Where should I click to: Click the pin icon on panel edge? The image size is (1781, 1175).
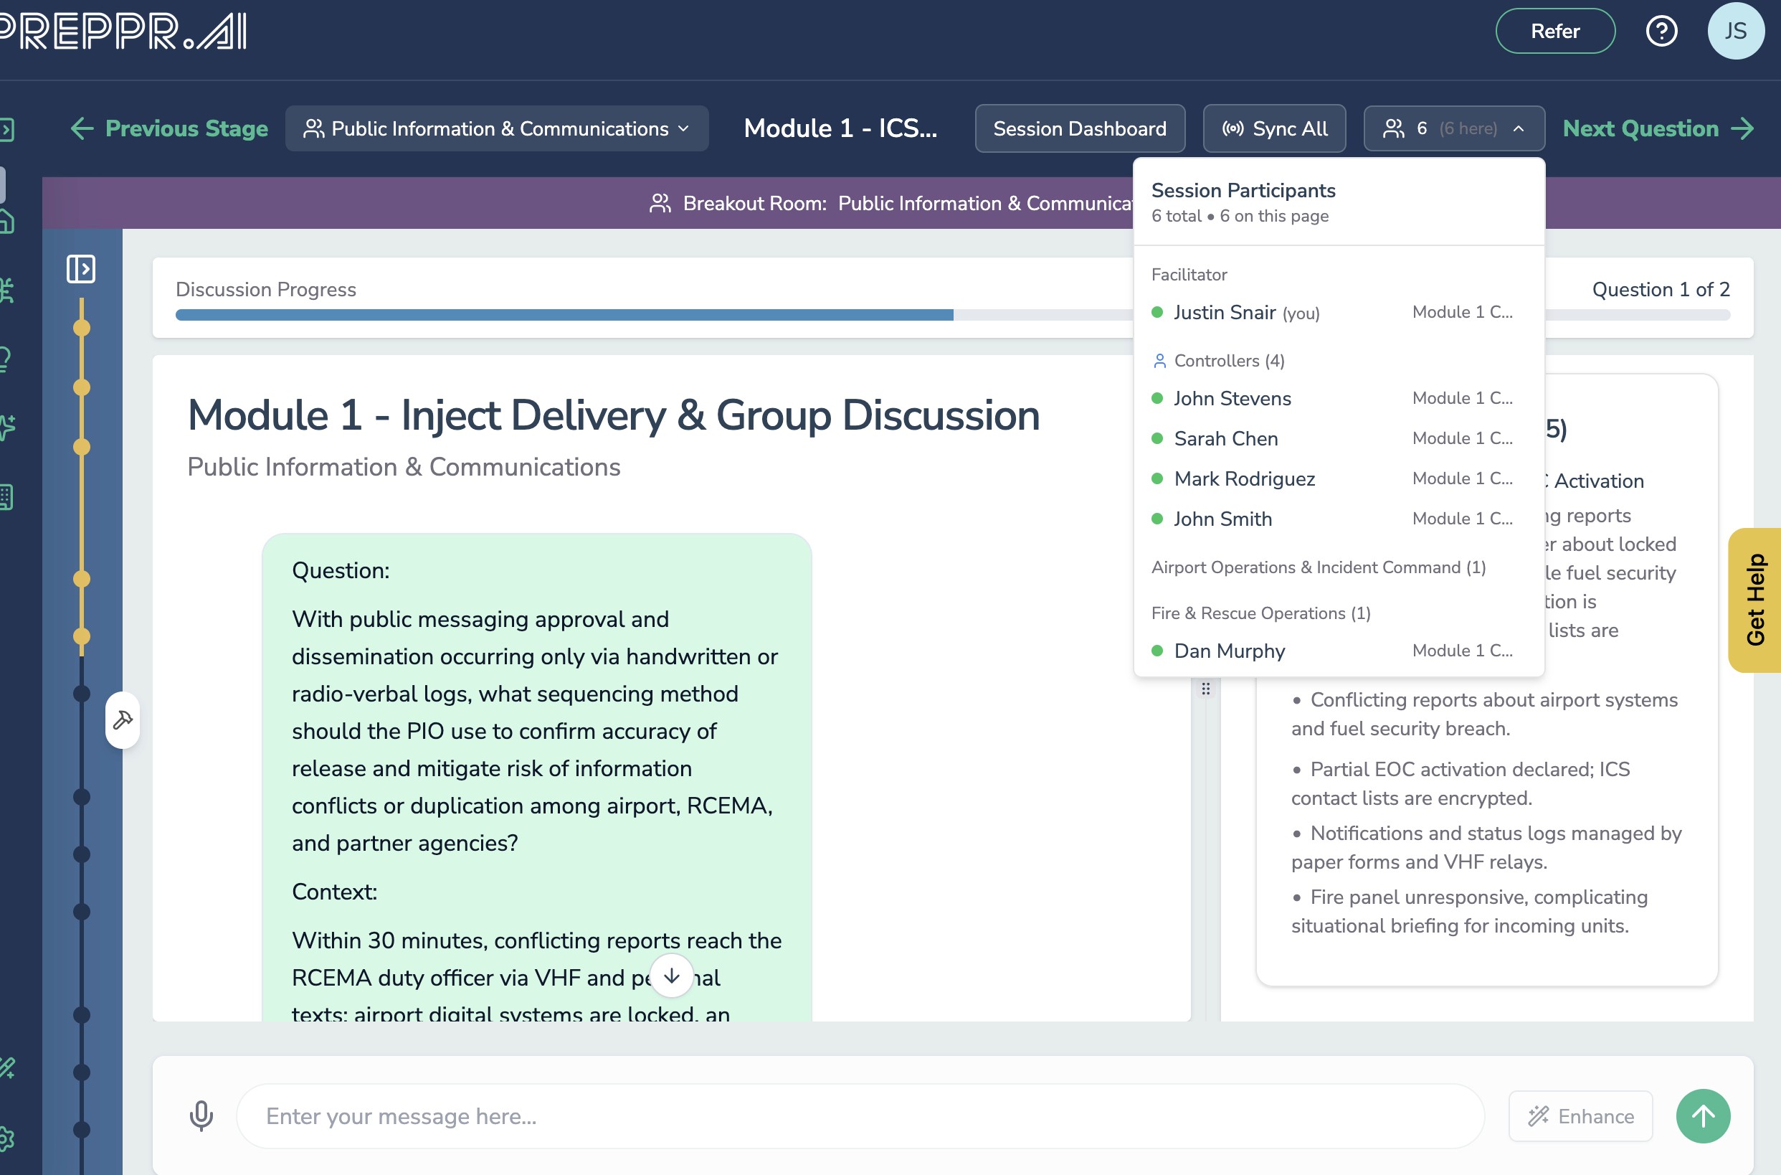pyautogui.click(x=123, y=720)
